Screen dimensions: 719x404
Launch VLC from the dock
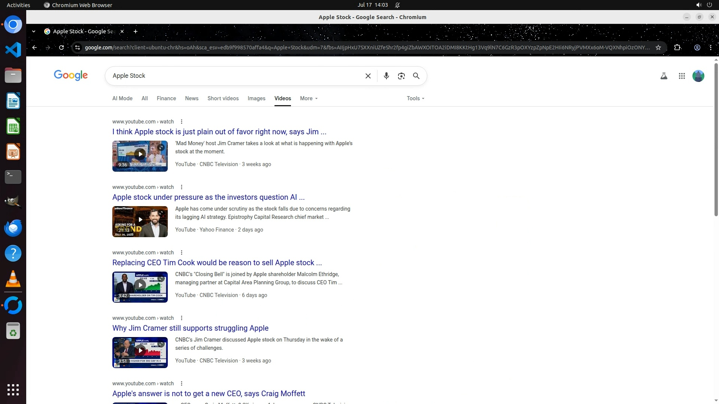[x=13, y=279]
